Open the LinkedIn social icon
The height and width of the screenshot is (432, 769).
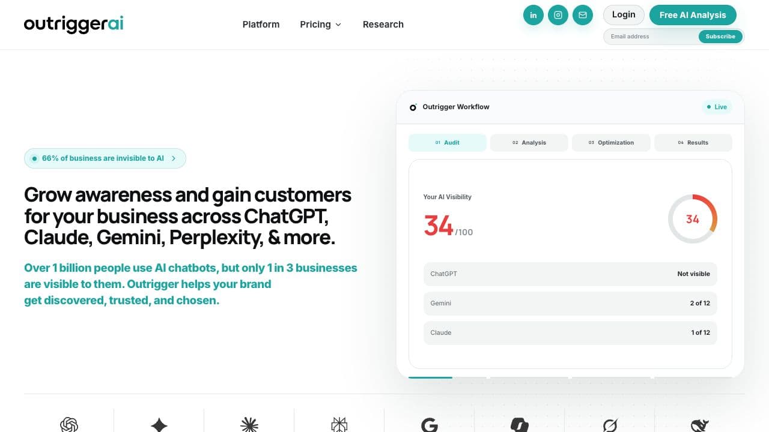click(533, 15)
